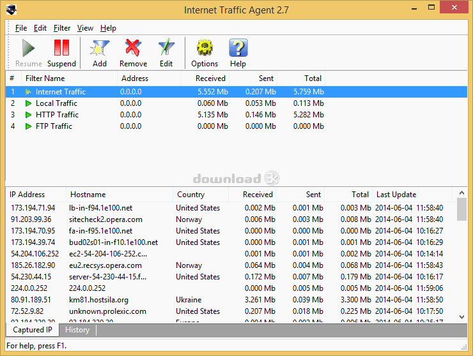Image resolution: width=473 pixels, height=356 pixels.
Task: Click hostname sitecheck2.opera.com
Action: [x=105, y=219]
